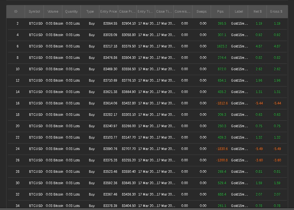
Task: Click the 1623.2 pips cell
Action: pos(222,46)
